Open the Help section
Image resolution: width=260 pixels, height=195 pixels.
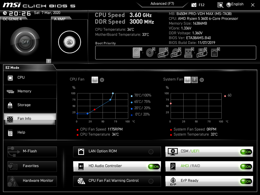coord(30,133)
